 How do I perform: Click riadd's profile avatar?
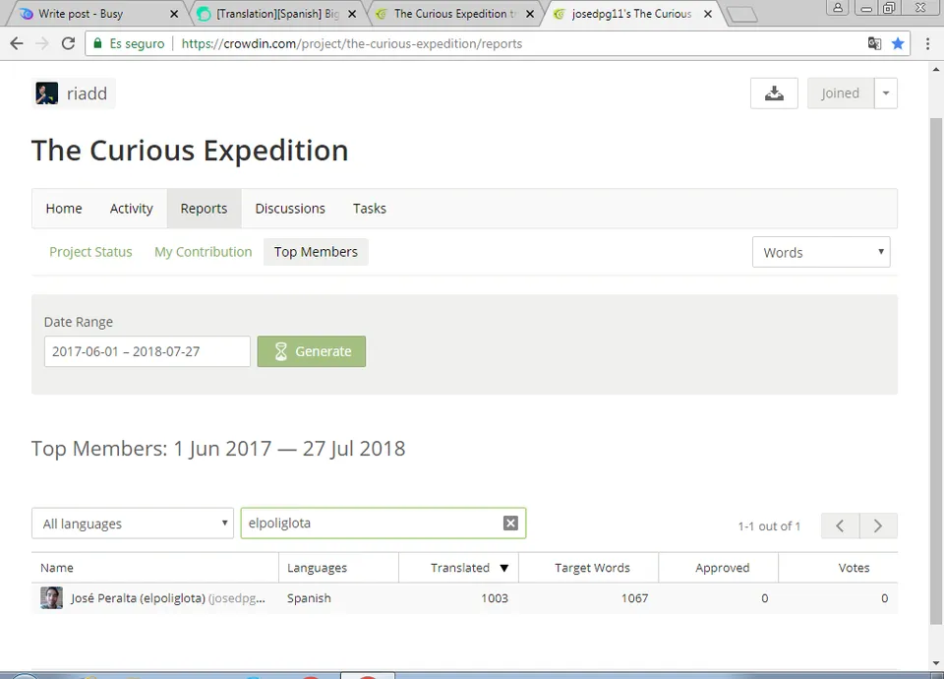point(46,93)
